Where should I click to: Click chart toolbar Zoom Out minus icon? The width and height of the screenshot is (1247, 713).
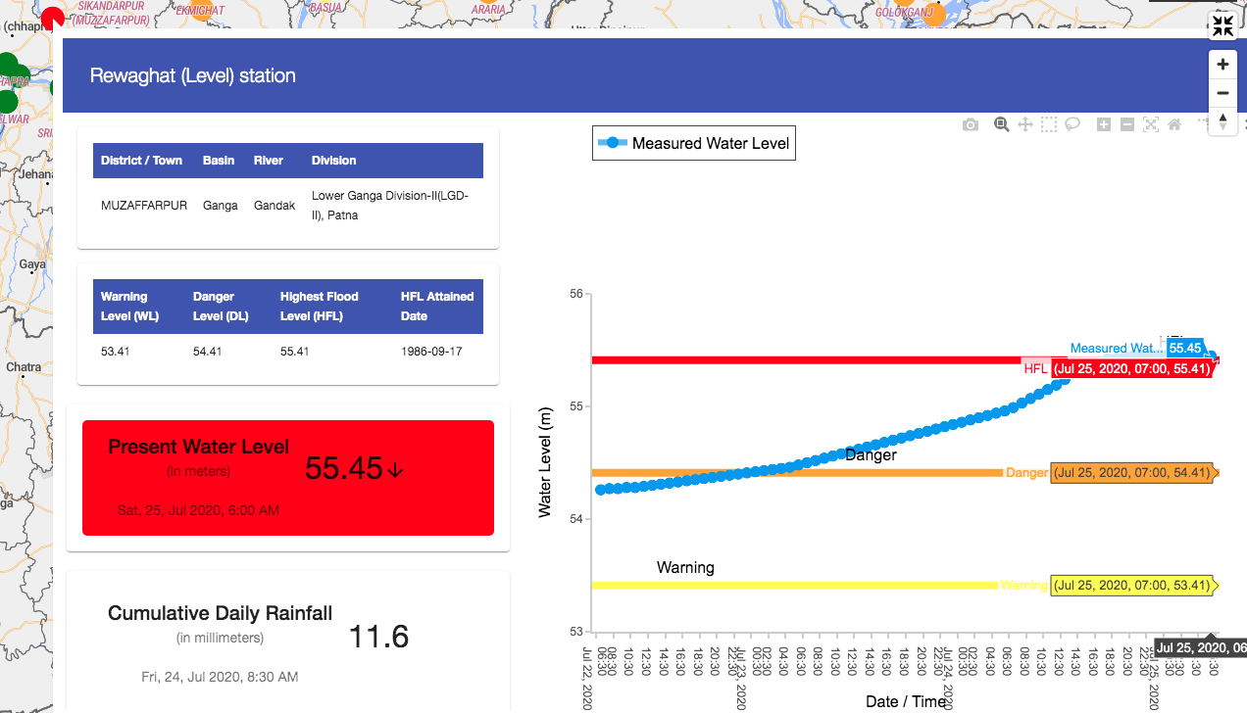tap(1127, 124)
